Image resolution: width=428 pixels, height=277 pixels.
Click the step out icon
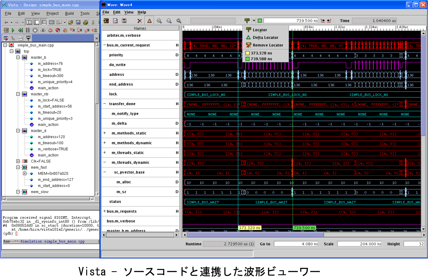coord(87,30)
